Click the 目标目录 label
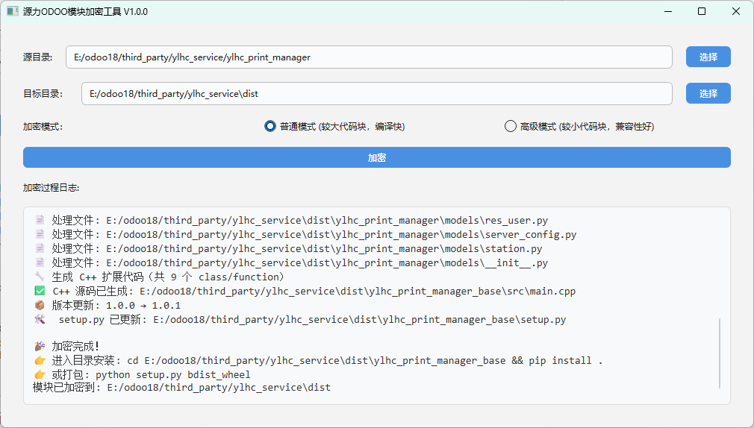This screenshot has height=428, width=754. pos(43,94)
